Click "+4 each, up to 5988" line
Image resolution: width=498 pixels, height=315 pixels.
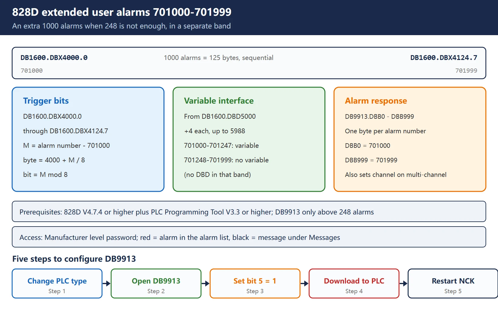pos(214,131)
